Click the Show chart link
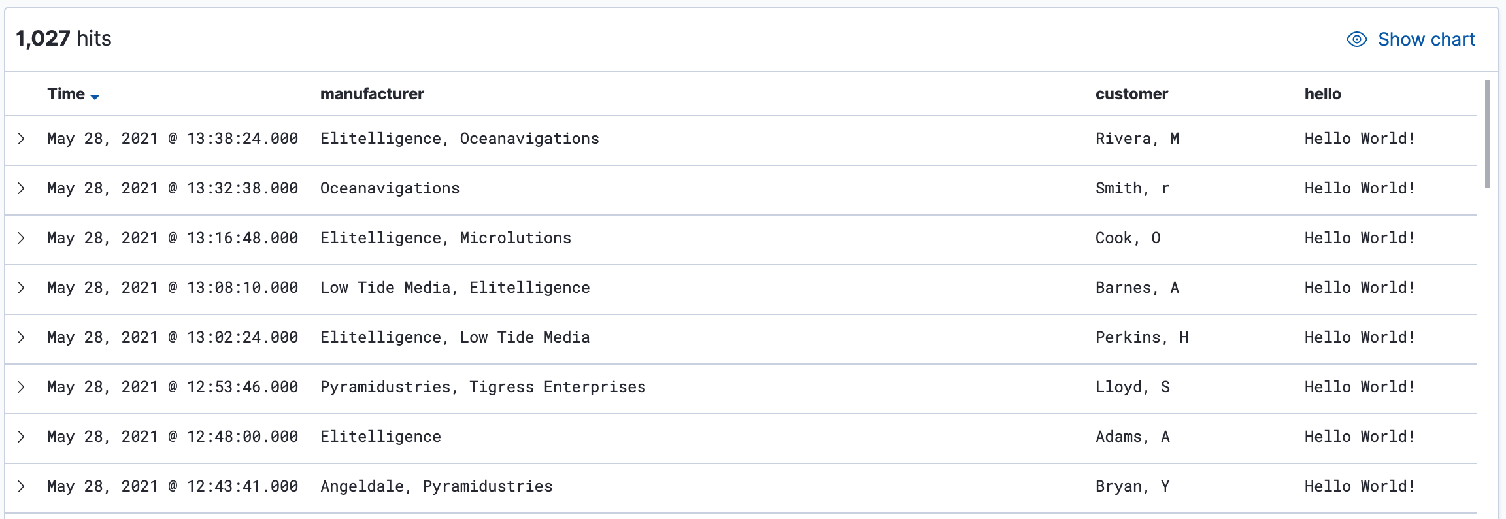Viewport: 1506px width, 519px height. click(1426, 40)
